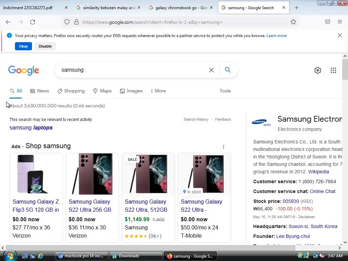Select the Shopping search filter
Screen dimensions: 348x261
(x=71, y=91)
